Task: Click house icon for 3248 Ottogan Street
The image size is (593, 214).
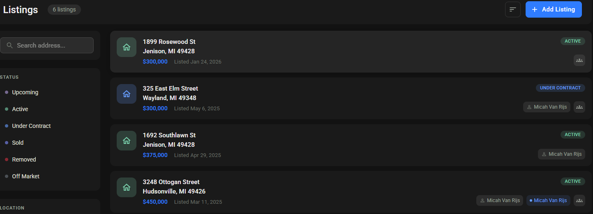Action: click(x=127, y=187)
